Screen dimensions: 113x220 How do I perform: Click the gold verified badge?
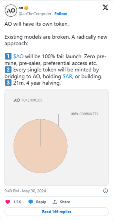click(x=26, y=8)
